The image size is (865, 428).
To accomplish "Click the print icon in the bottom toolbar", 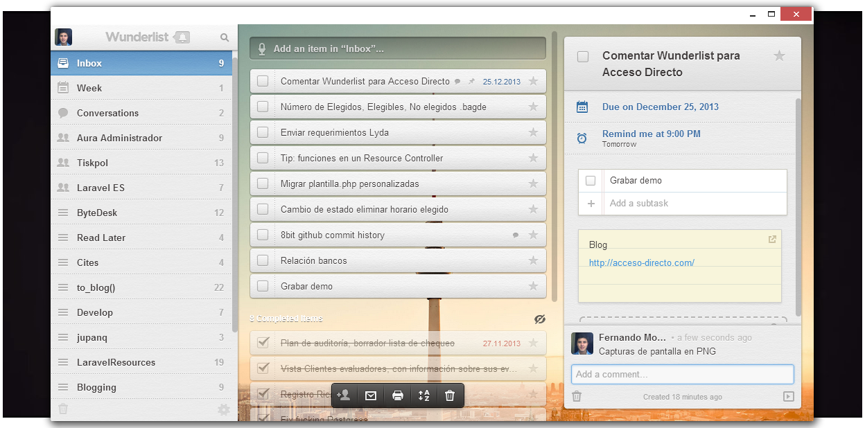I will coord(398,395).
